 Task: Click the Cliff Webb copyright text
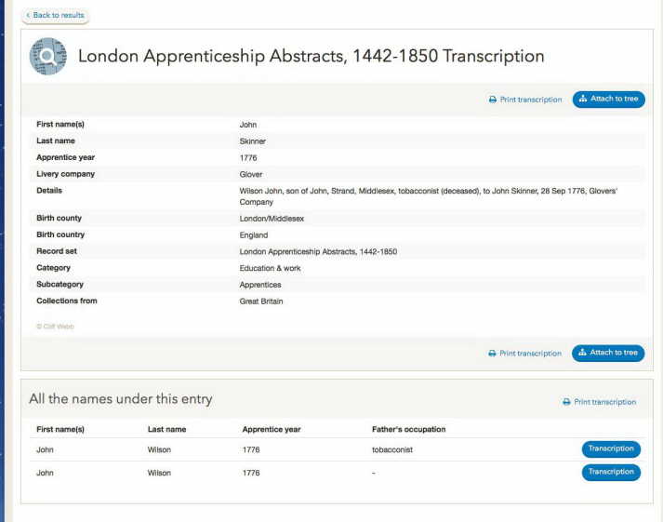click(x=56, y=327)
